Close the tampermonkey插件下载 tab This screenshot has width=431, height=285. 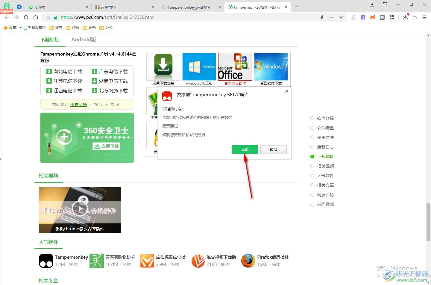[286, 7]
